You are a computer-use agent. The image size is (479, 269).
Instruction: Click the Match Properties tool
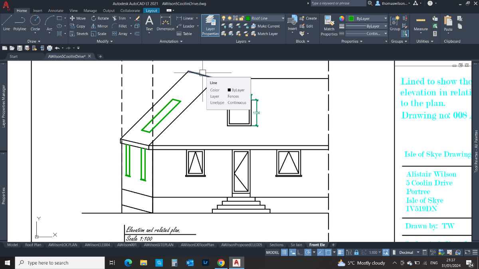point(329,26)
